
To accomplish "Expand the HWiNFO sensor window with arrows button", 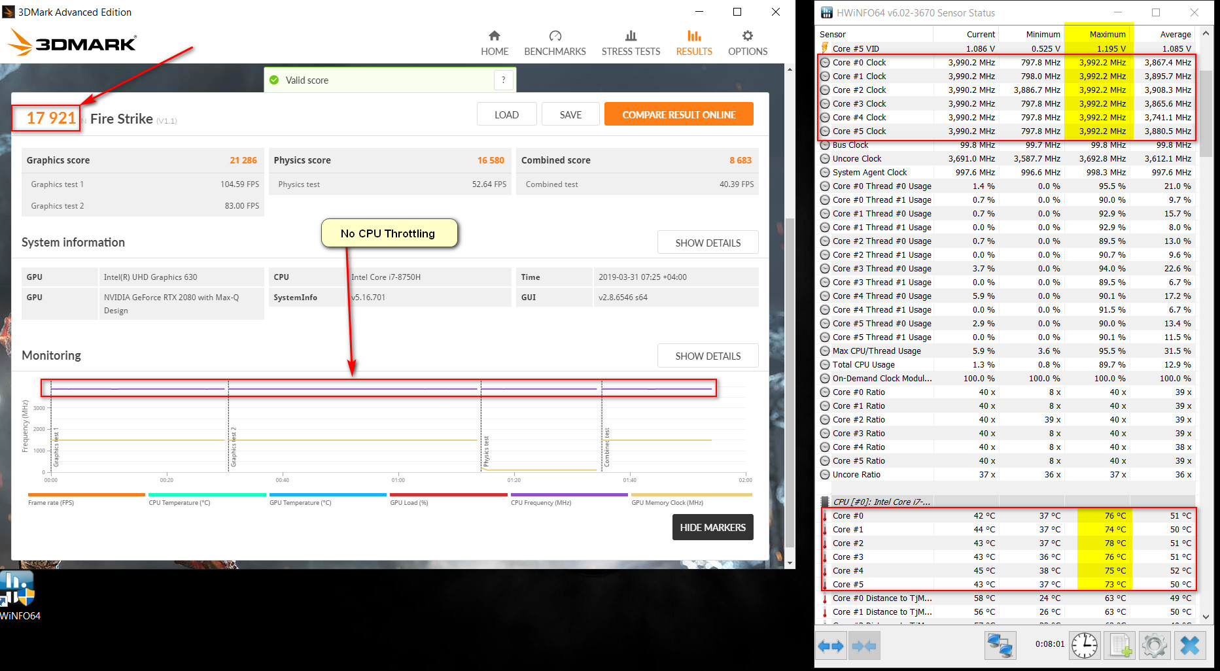I will pyautogui.click(x=831, y=646).
